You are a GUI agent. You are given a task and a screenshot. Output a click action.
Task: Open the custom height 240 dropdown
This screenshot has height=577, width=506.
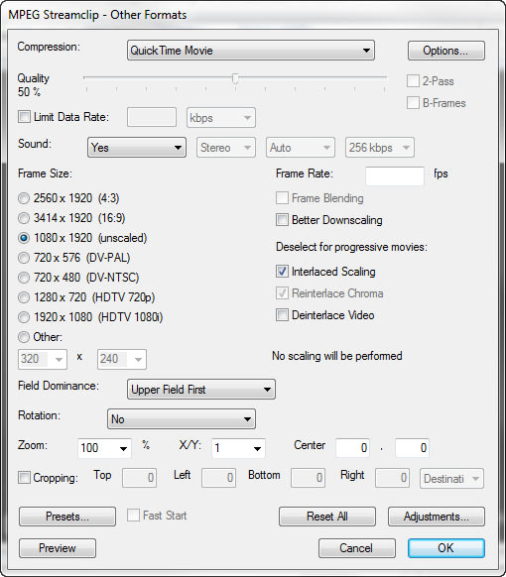tap(122, 359)
